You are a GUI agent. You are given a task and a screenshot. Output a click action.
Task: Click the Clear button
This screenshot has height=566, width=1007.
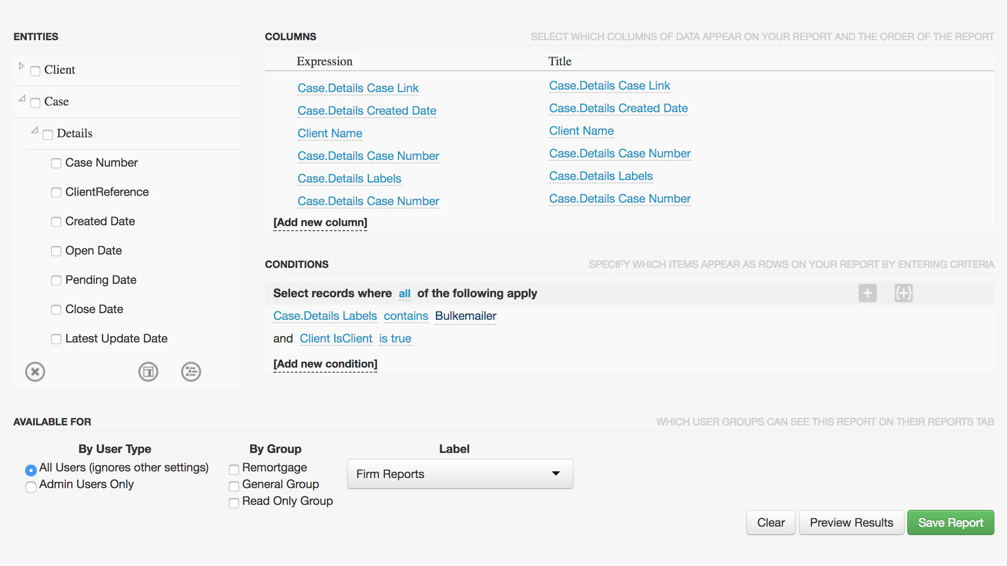pos(771,522)
